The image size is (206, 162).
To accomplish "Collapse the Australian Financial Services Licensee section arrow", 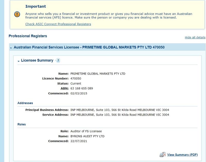I will pos(11,48).
